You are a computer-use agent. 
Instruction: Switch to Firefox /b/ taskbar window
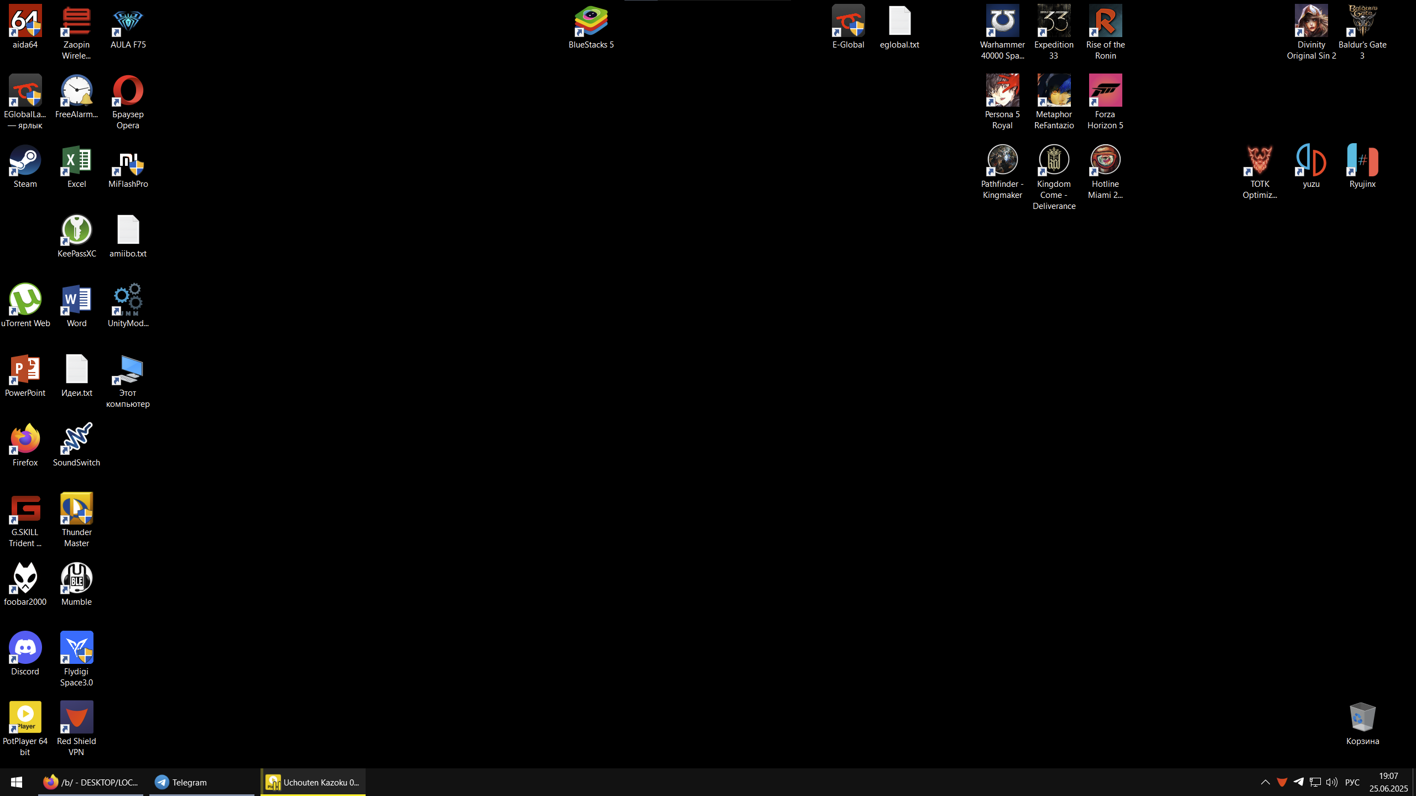(91, 782)
